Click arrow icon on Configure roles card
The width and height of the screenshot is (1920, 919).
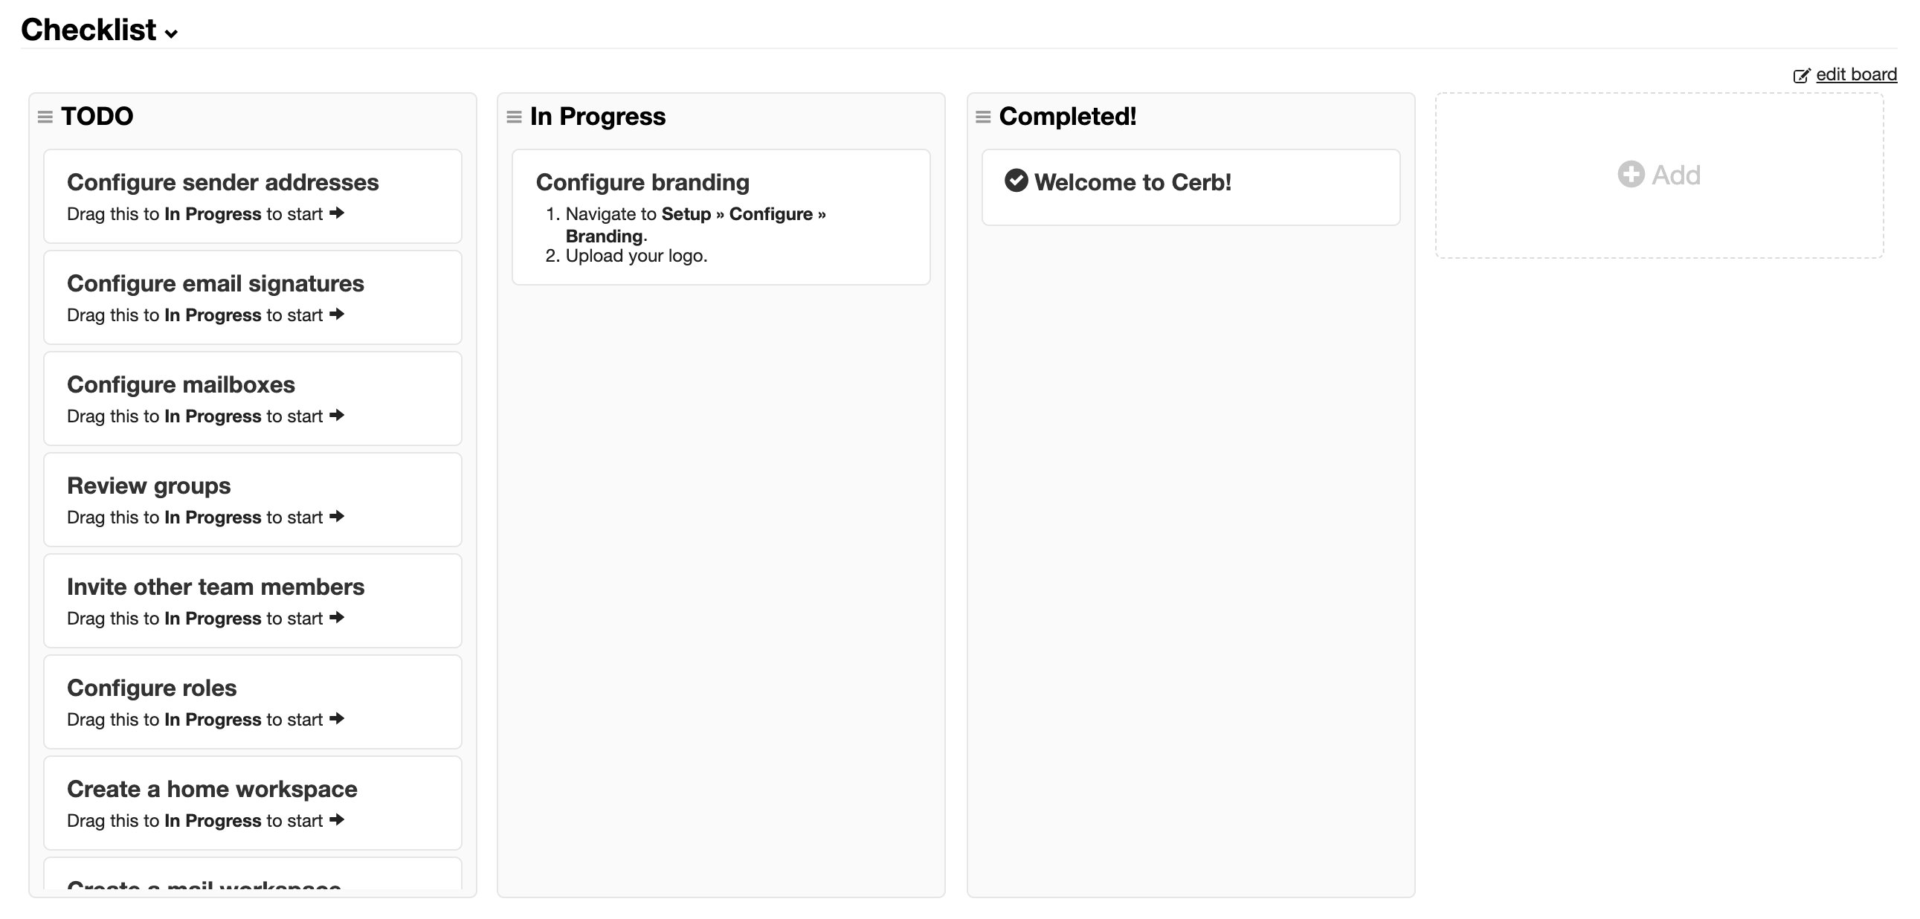(337, 718)
